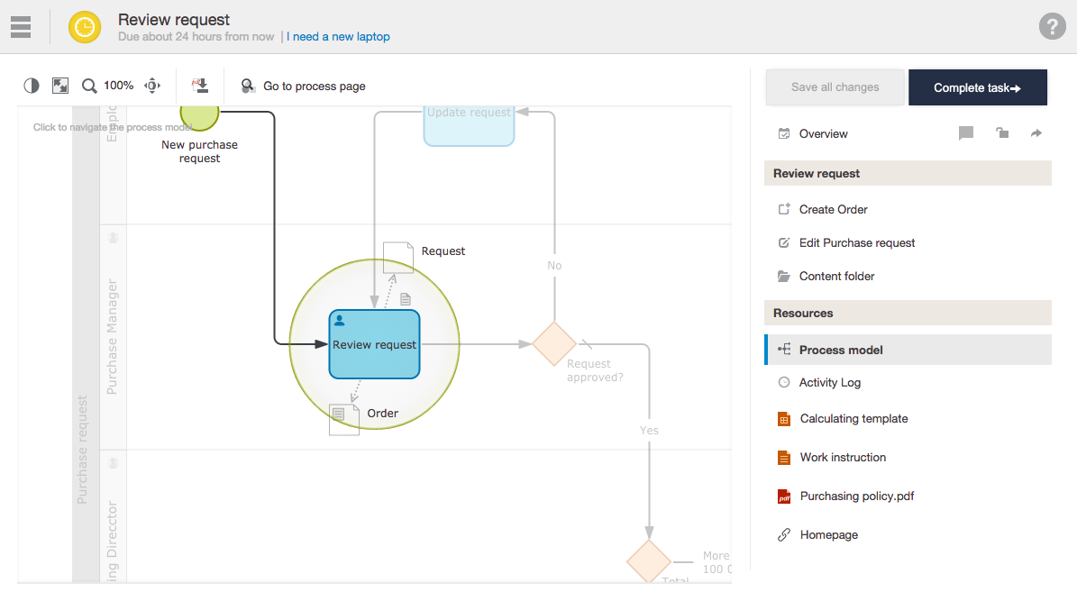Select Create Order in side panel
Screen dimensions: 1077x592
[x=833, y=209]
